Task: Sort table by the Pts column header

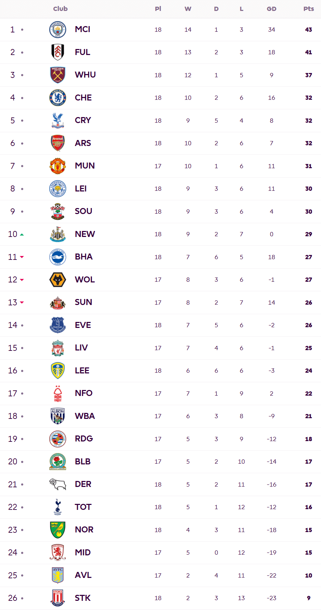Action: (x=308, y=9)
